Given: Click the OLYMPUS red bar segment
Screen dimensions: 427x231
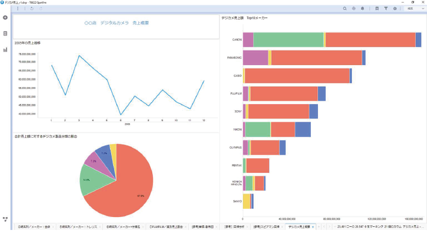Looking at the screenshot, I should (265, 147).
